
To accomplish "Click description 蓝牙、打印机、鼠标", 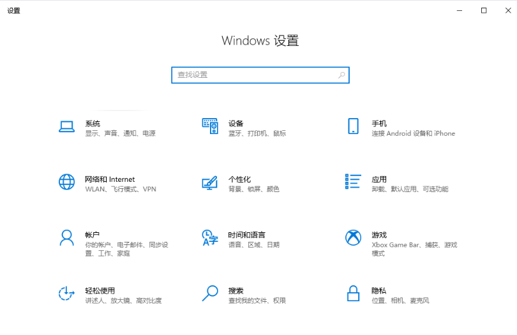I will click(257, 133).
